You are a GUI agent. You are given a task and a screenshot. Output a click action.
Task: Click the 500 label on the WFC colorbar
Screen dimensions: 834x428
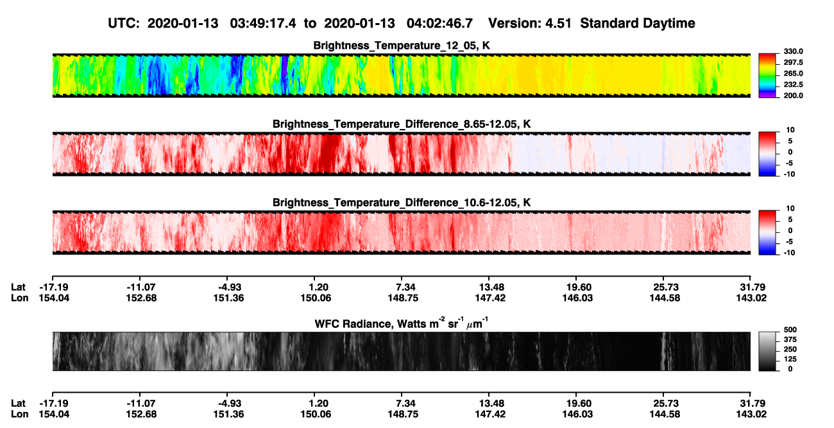(x=791, y=330)
